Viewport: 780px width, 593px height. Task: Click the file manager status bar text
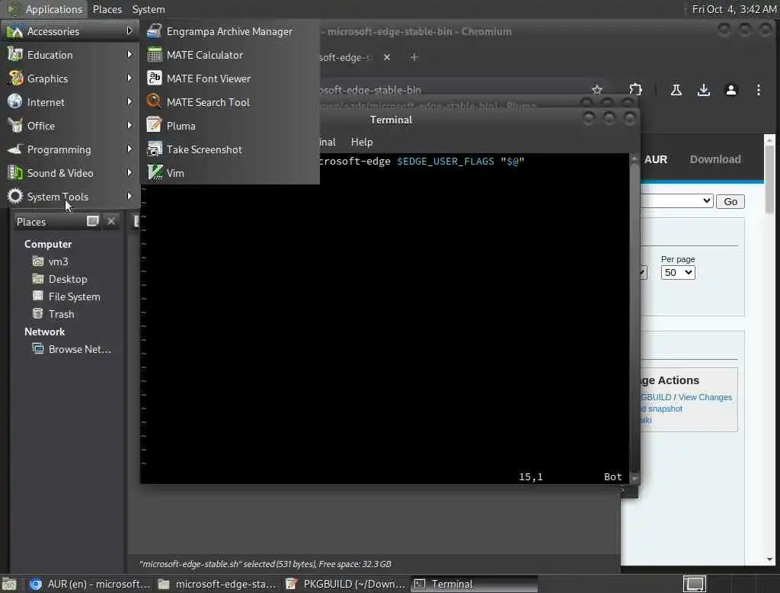click(265, 564)
